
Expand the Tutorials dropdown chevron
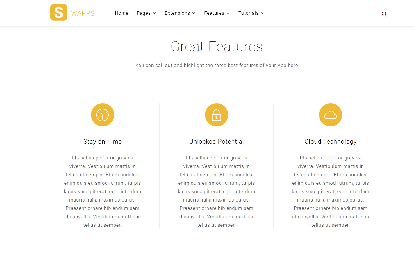tap(262, 13)
